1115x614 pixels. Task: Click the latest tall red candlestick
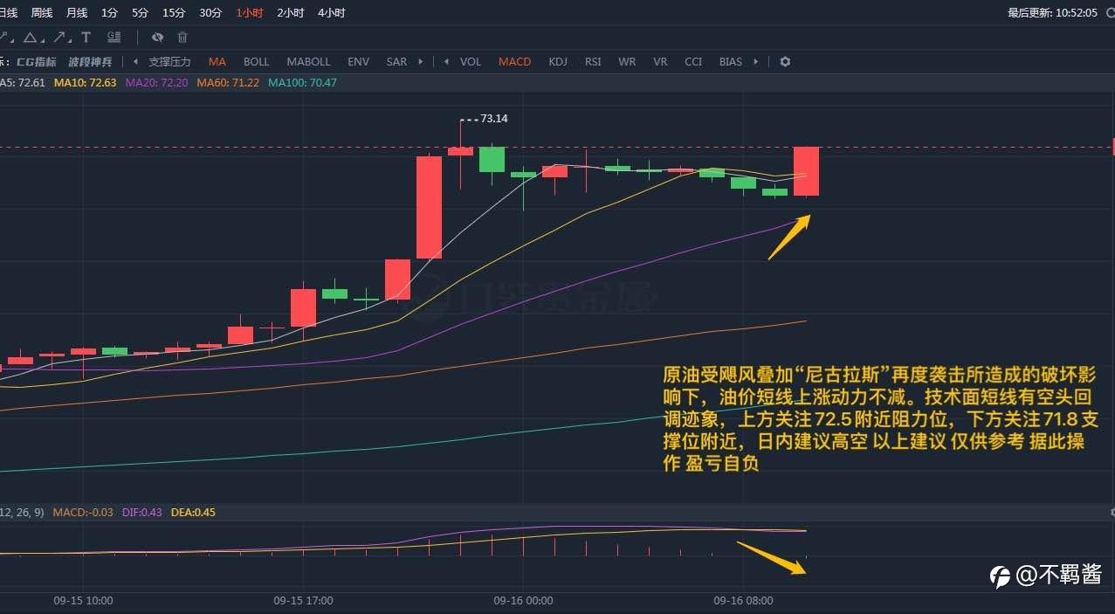[x=806, y=171]
